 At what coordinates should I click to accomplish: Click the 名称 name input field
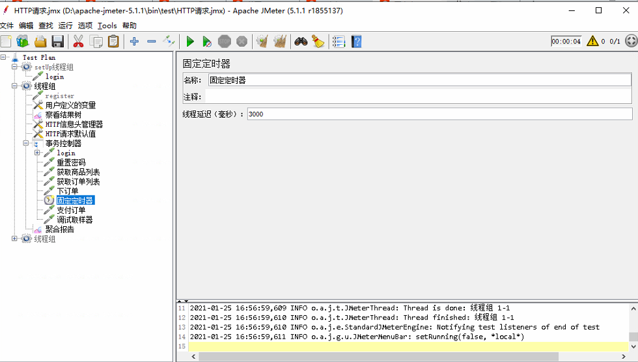[419, 80]
